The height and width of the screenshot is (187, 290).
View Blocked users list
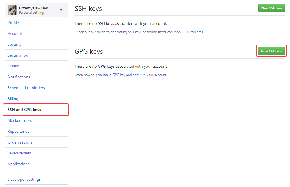[19, 120]
